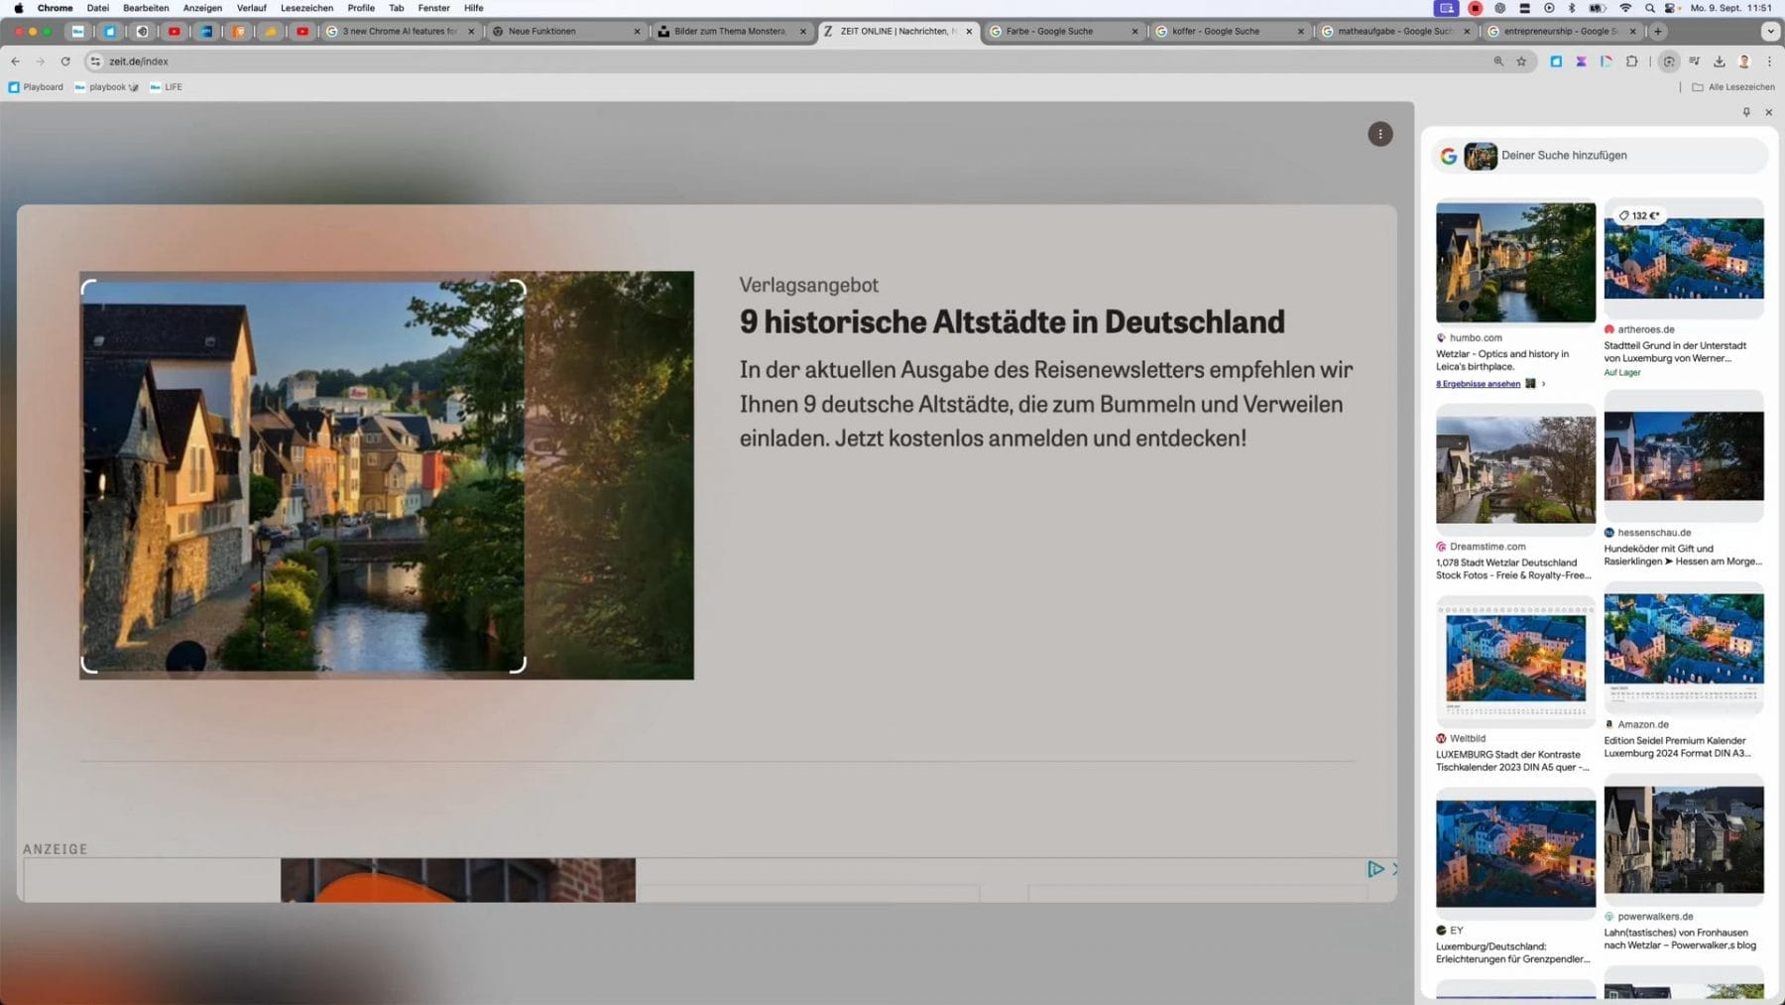Open the site information icon beside the URL
The height and width of the screenshot is (1005, 1785).
[x=95, y=62]
